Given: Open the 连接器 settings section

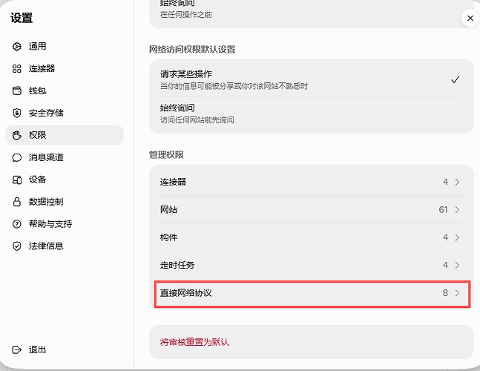Looking at the screenshot, I should coord(65,68).
